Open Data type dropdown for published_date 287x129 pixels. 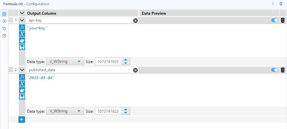click(65, 111)
